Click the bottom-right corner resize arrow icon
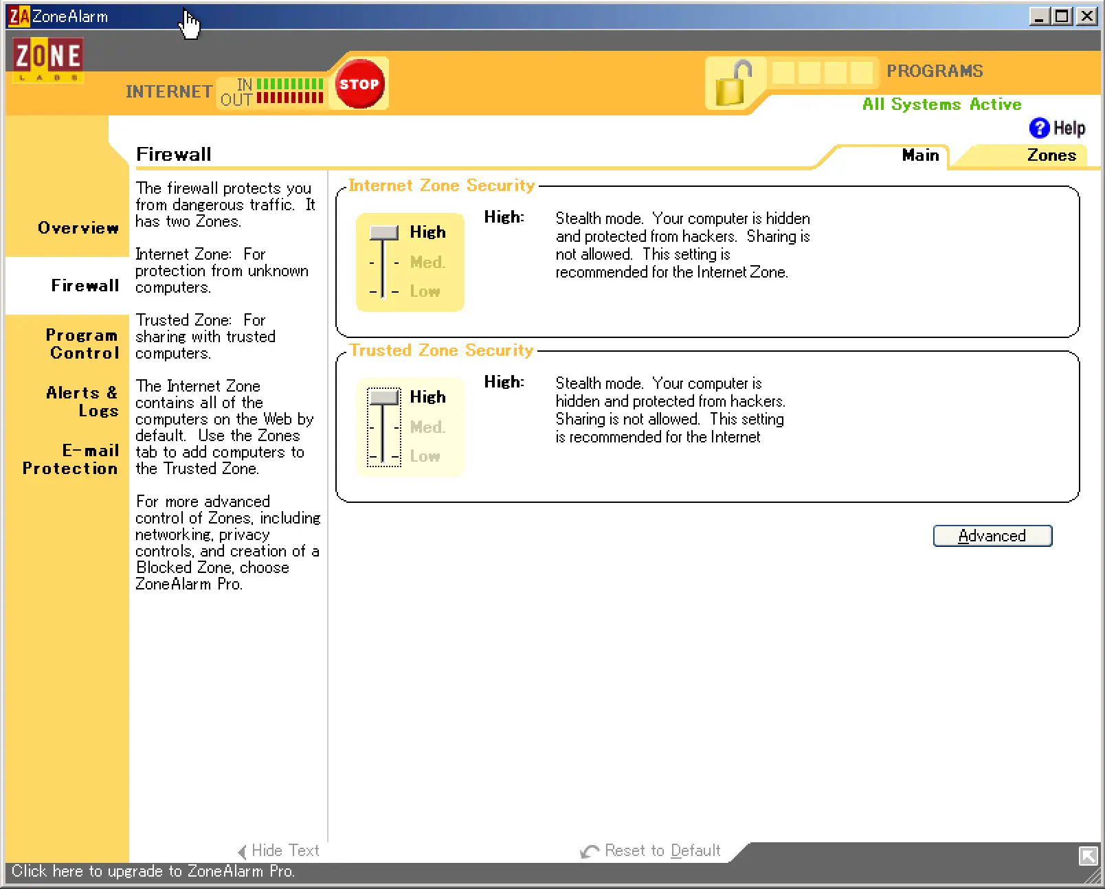Viewport: 1105px width, 889px height. coord(1088,855)
